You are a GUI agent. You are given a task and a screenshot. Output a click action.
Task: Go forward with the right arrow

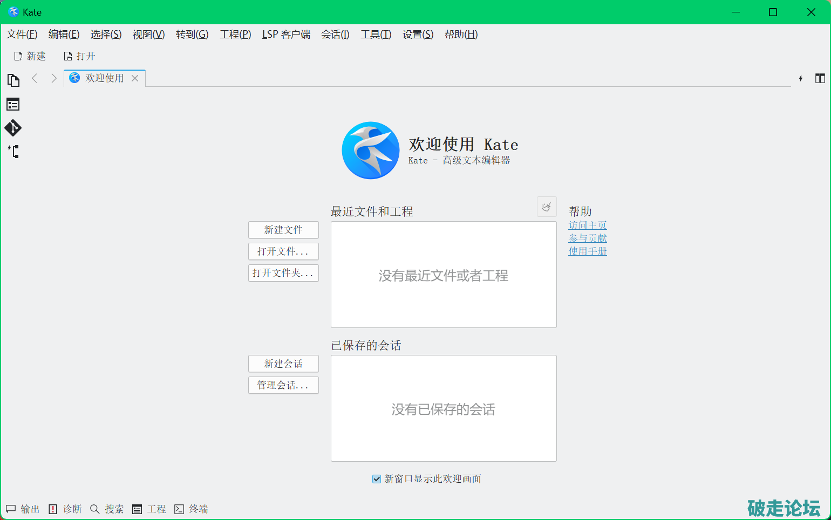pyautogui.click(x=53, y=78)
